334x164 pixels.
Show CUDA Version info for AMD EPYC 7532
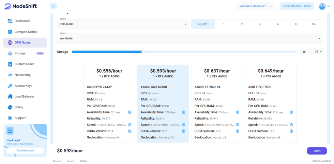pos(291,131)
